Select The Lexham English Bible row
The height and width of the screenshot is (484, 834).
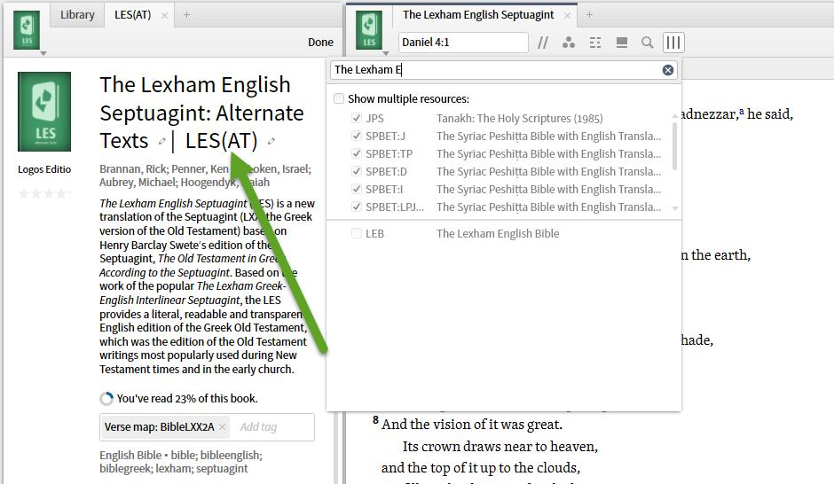coord(505,233)
